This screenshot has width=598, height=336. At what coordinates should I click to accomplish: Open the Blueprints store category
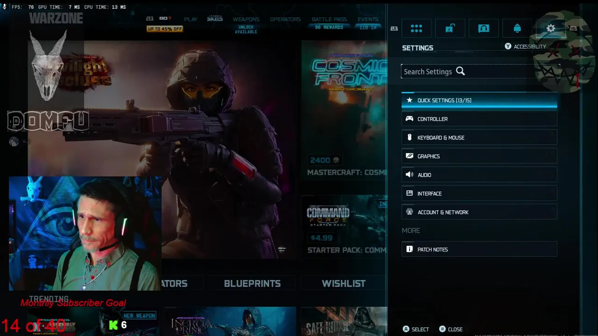tap(252, 283)
